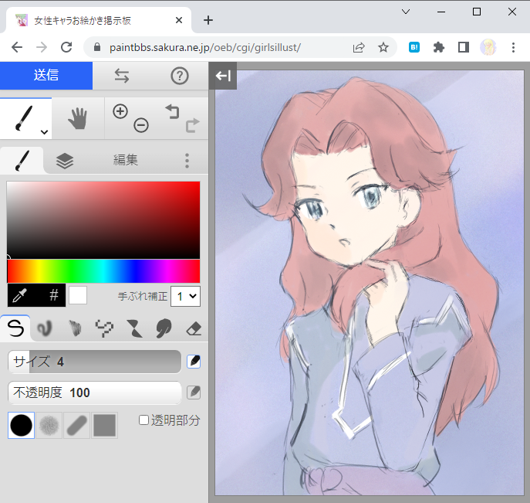Click the rainbow hue slider bar

[x=103, y=271]
